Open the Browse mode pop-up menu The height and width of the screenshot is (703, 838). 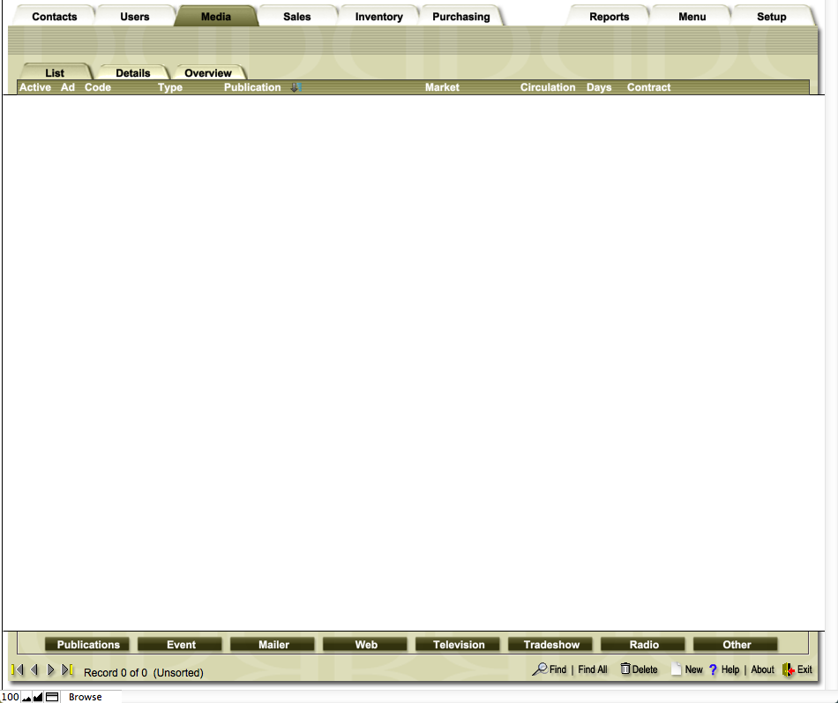point(86,697)
